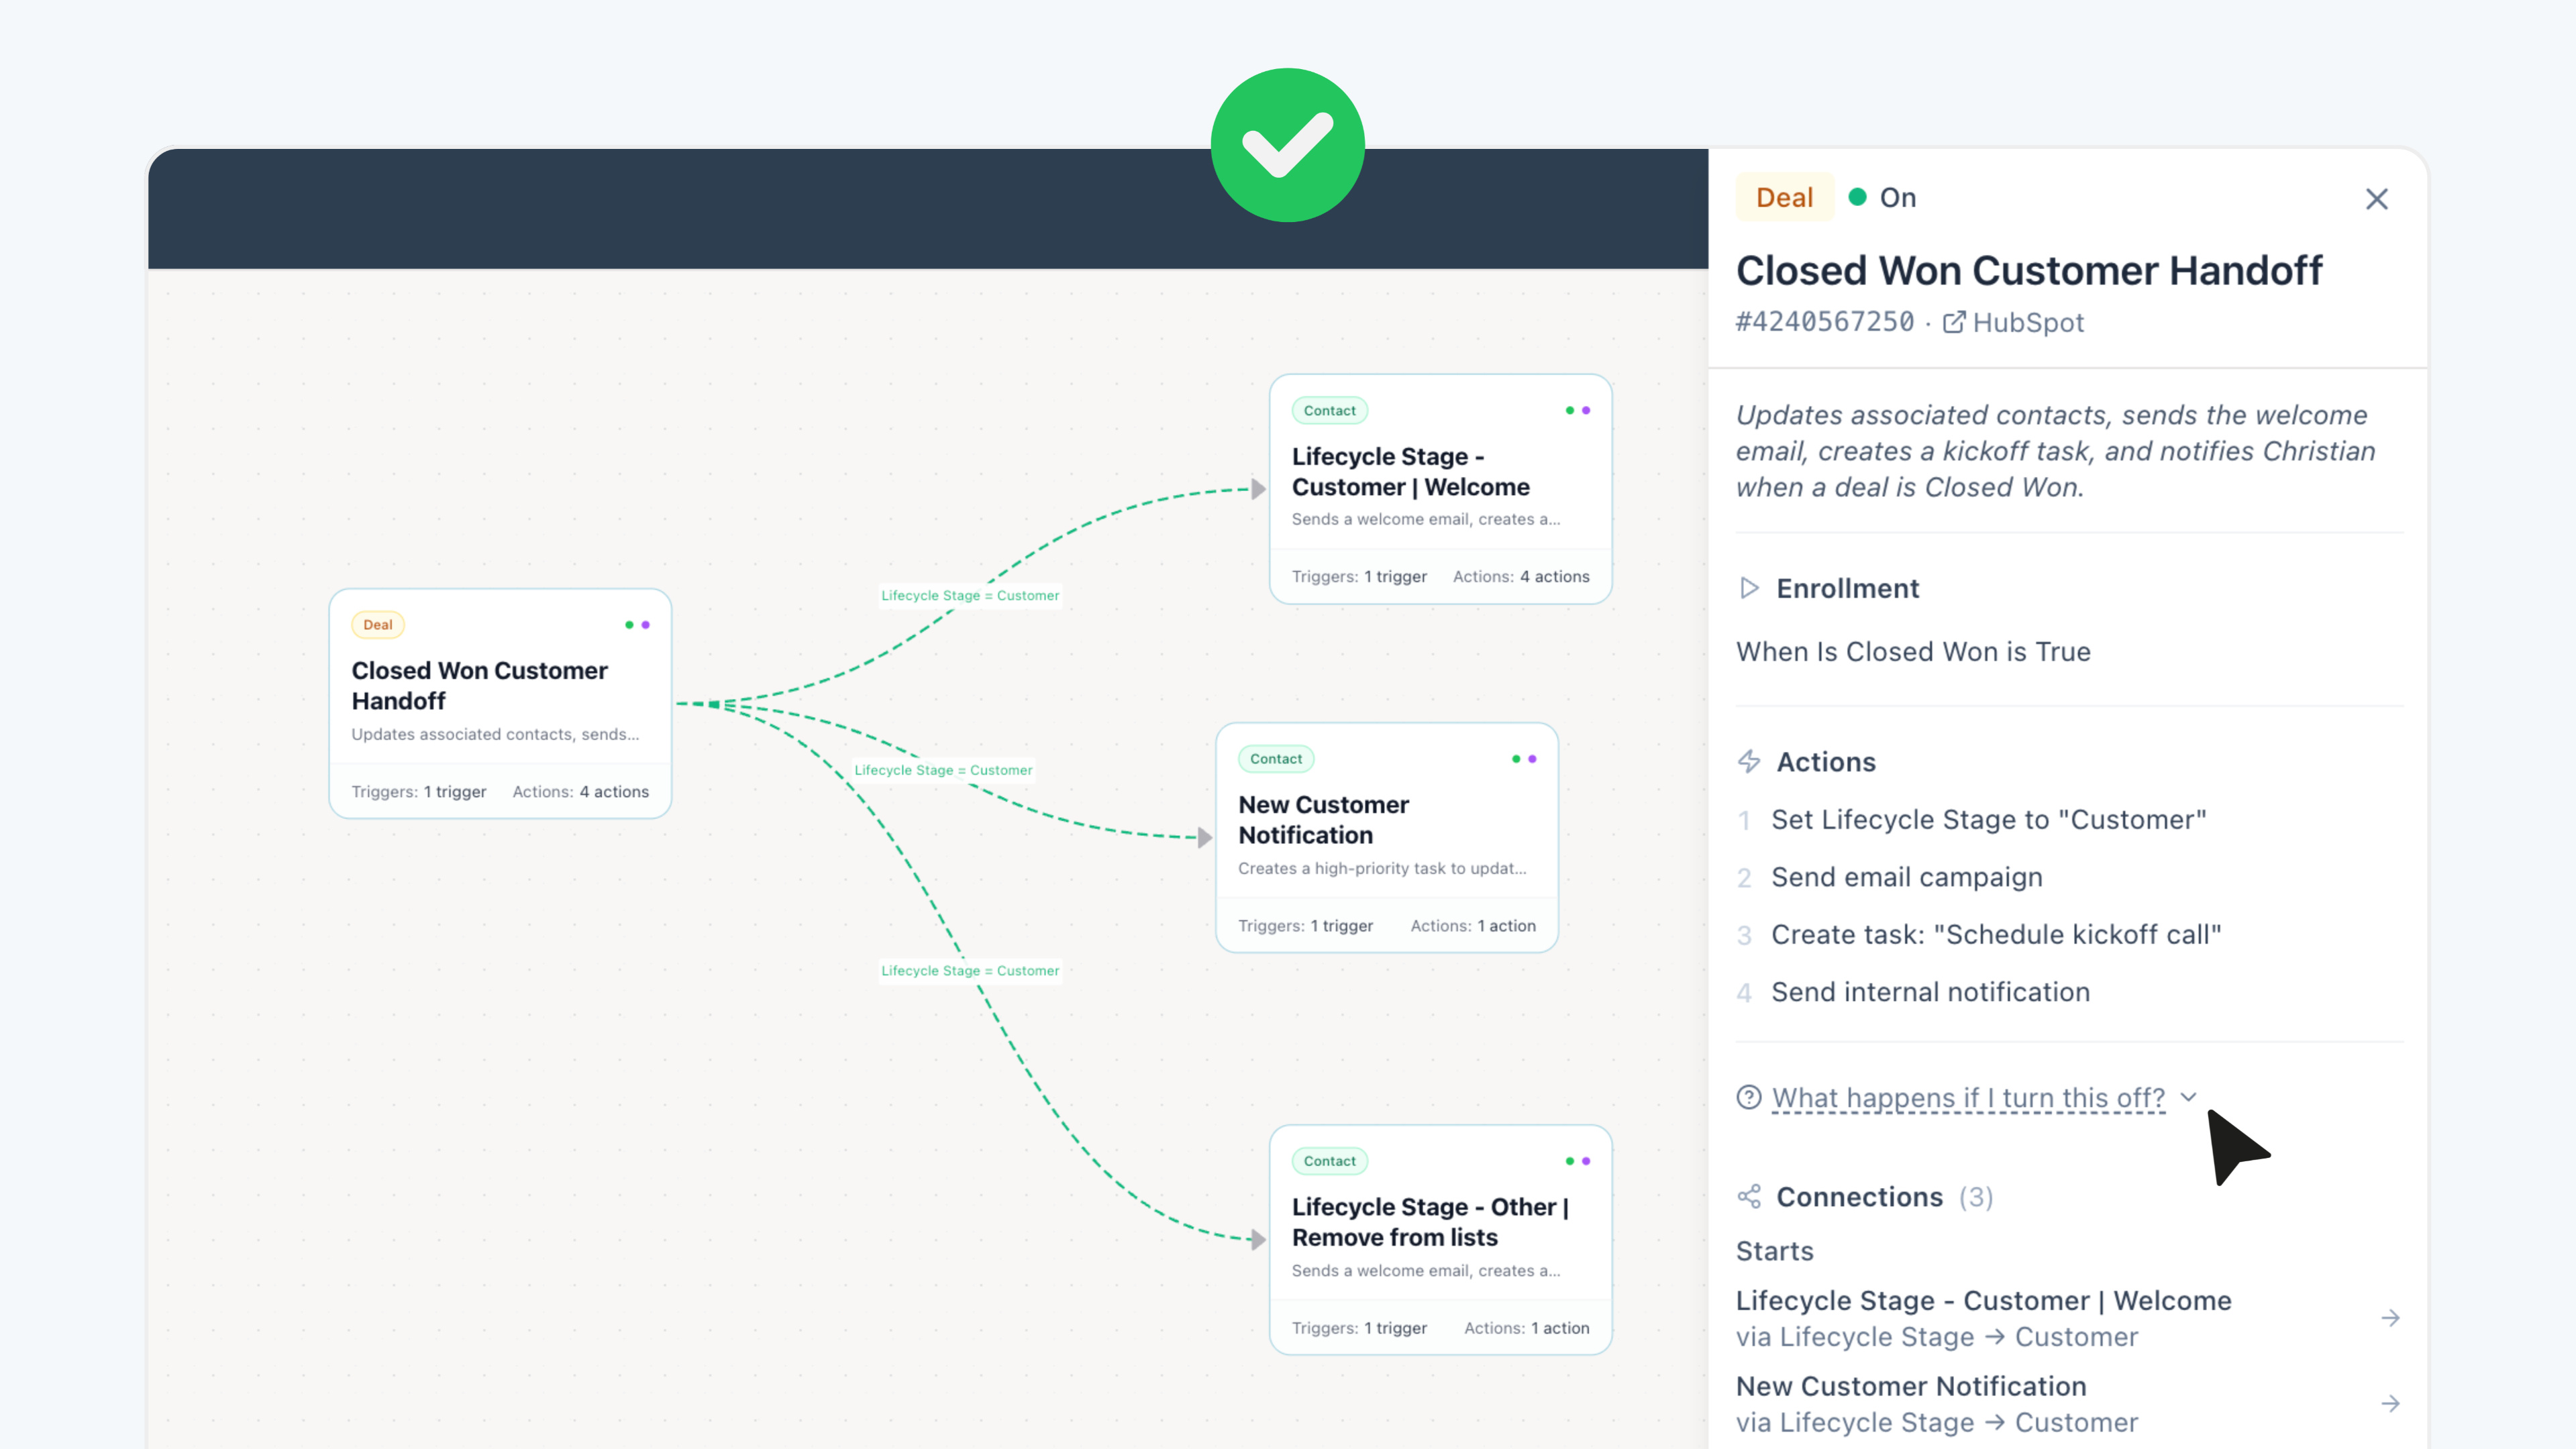Click the edge label leading to New Customer Notification

pos(943,770)
